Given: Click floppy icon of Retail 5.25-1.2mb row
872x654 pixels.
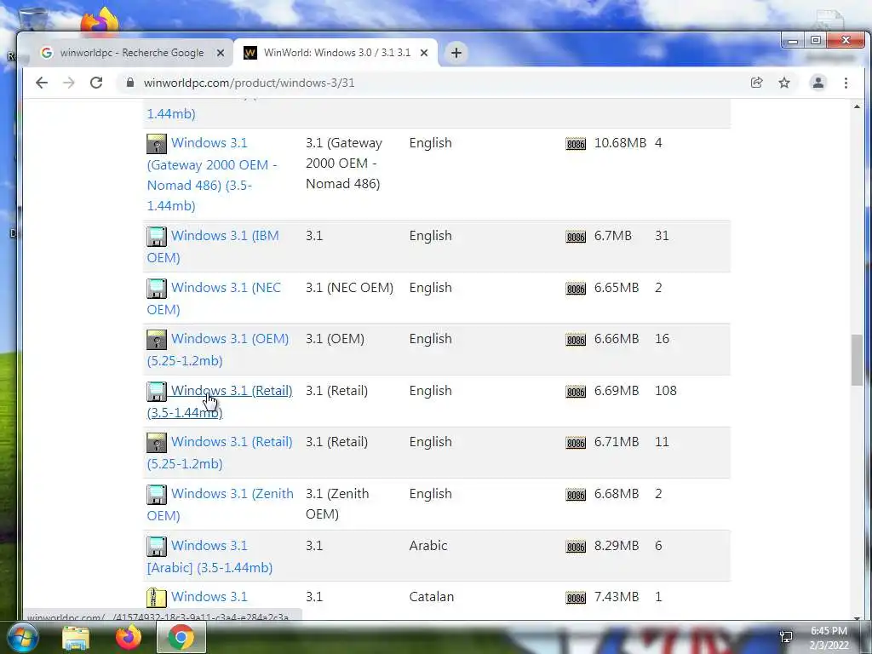Looking at the screenshot, I should [157, 443].
